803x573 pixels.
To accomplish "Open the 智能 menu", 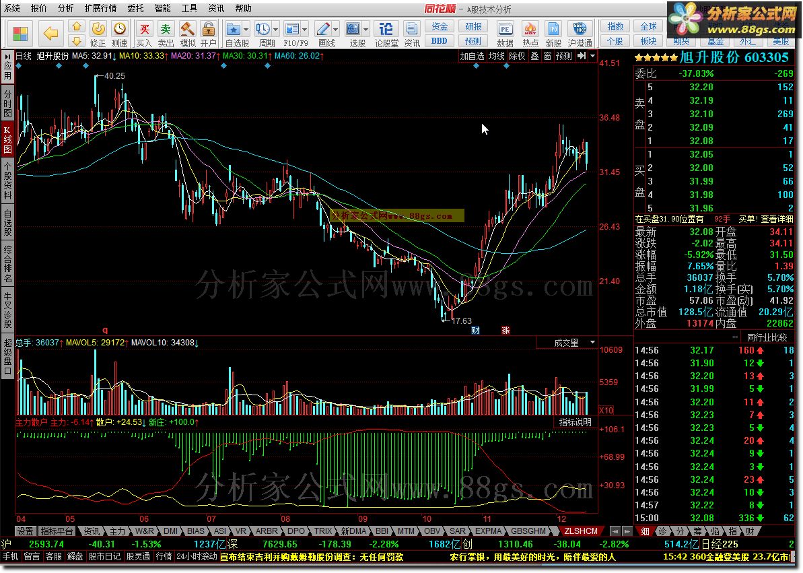I will (x=162, y=8).
